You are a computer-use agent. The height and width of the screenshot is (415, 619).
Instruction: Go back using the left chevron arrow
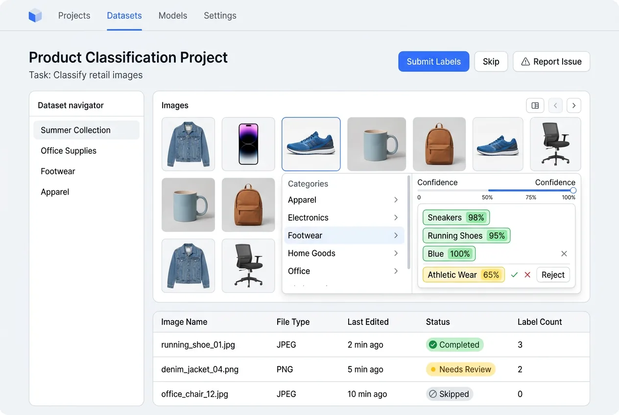(555, 105)
